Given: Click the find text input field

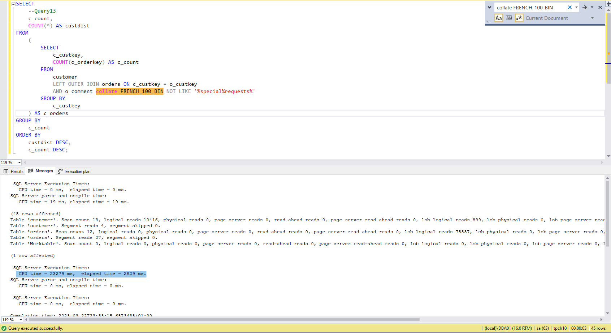Looking at the screenshot, I should (531, 8).
